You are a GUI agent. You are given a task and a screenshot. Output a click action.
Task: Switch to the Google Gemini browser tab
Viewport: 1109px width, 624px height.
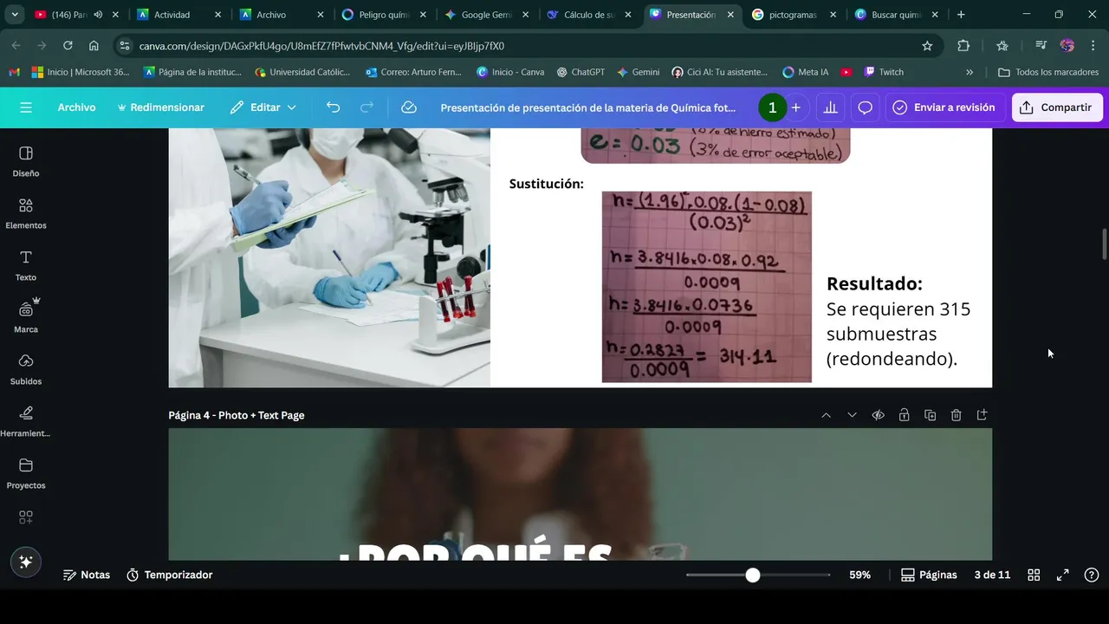[487, 15]
